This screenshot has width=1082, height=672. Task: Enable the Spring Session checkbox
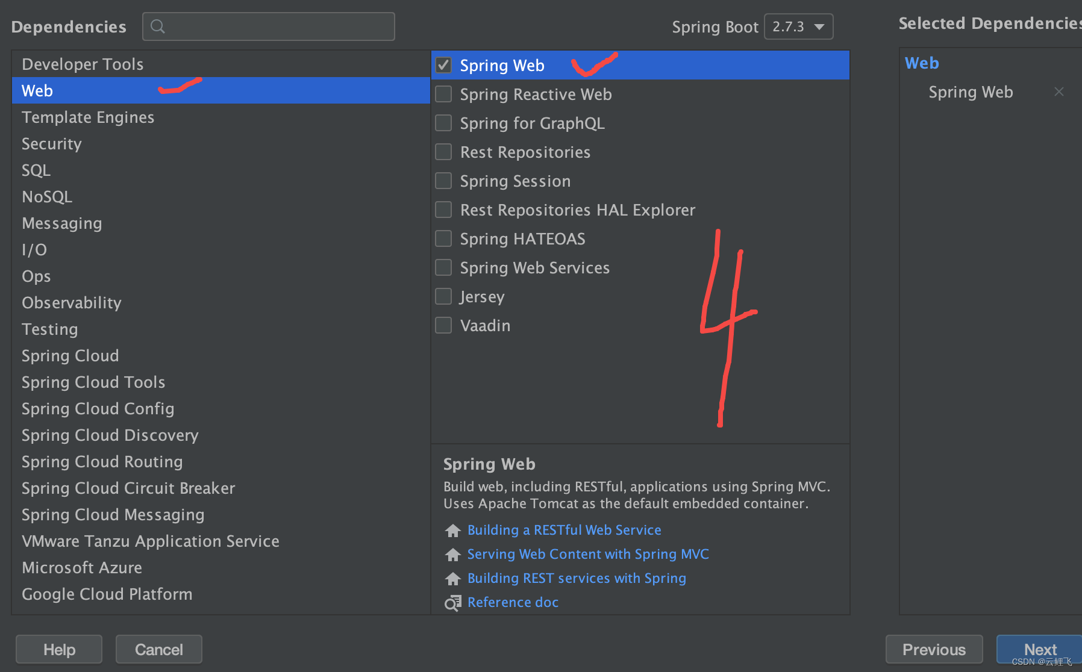(x=443, y=181)
